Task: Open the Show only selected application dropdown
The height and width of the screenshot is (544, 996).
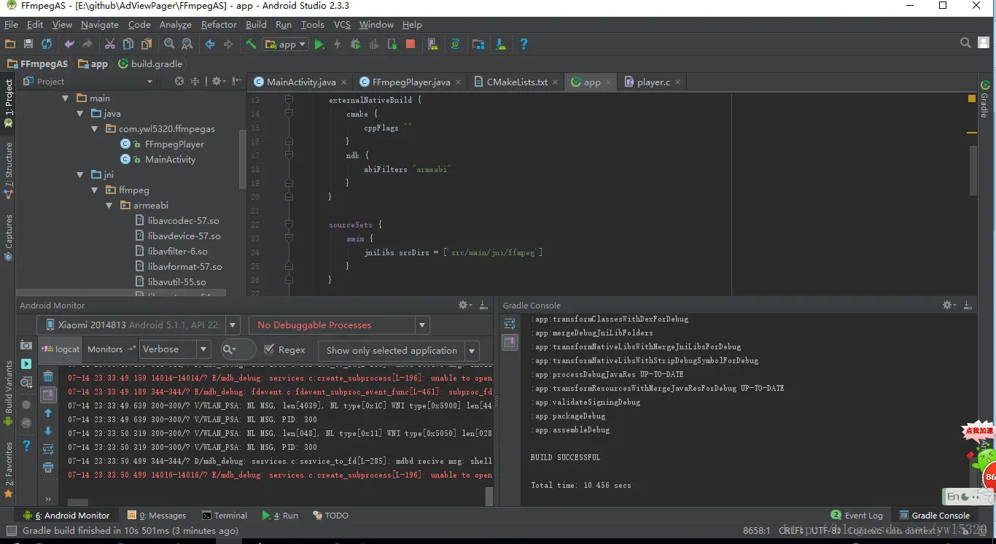Action: 400,351
